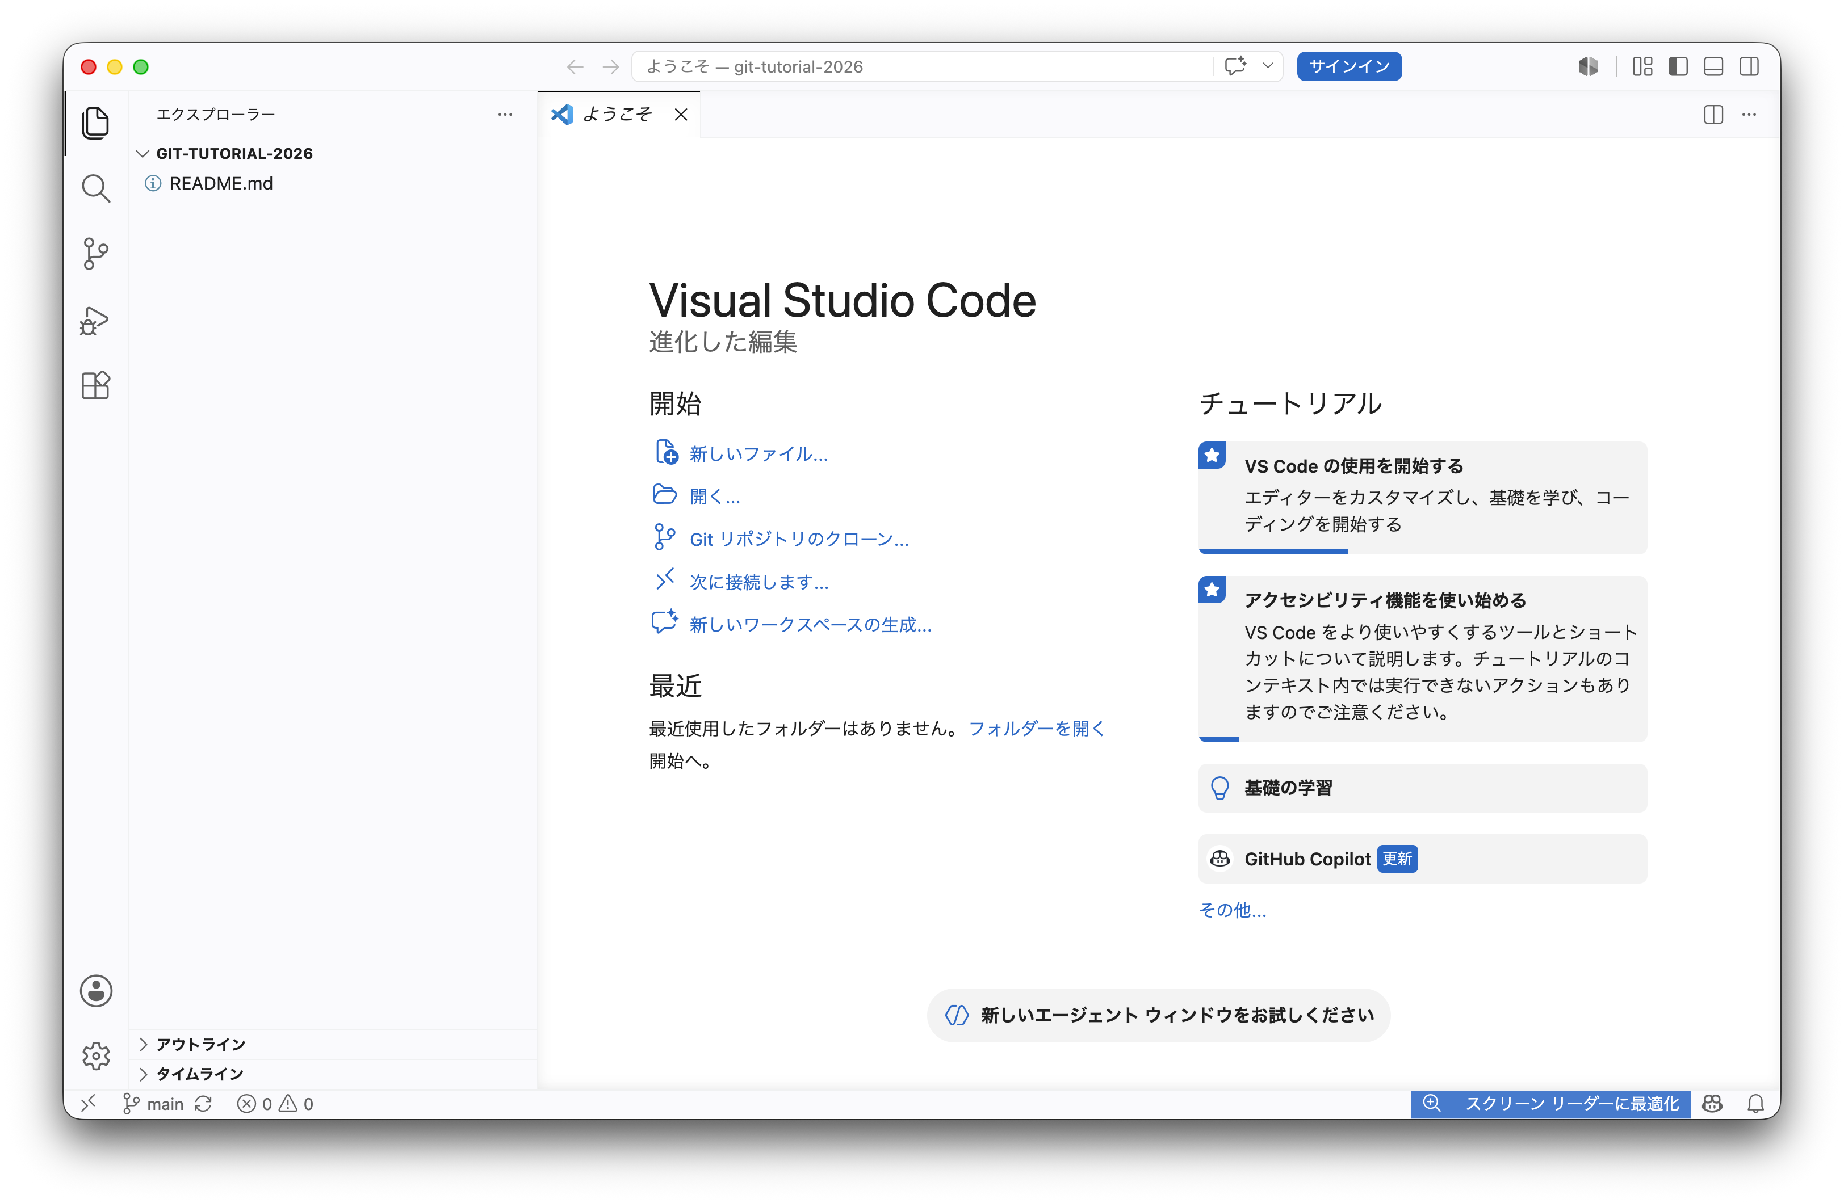This screenshot has width=1844, height=1203.
Task: Open Copilot status icon in status bar
Action: 1712,1104
